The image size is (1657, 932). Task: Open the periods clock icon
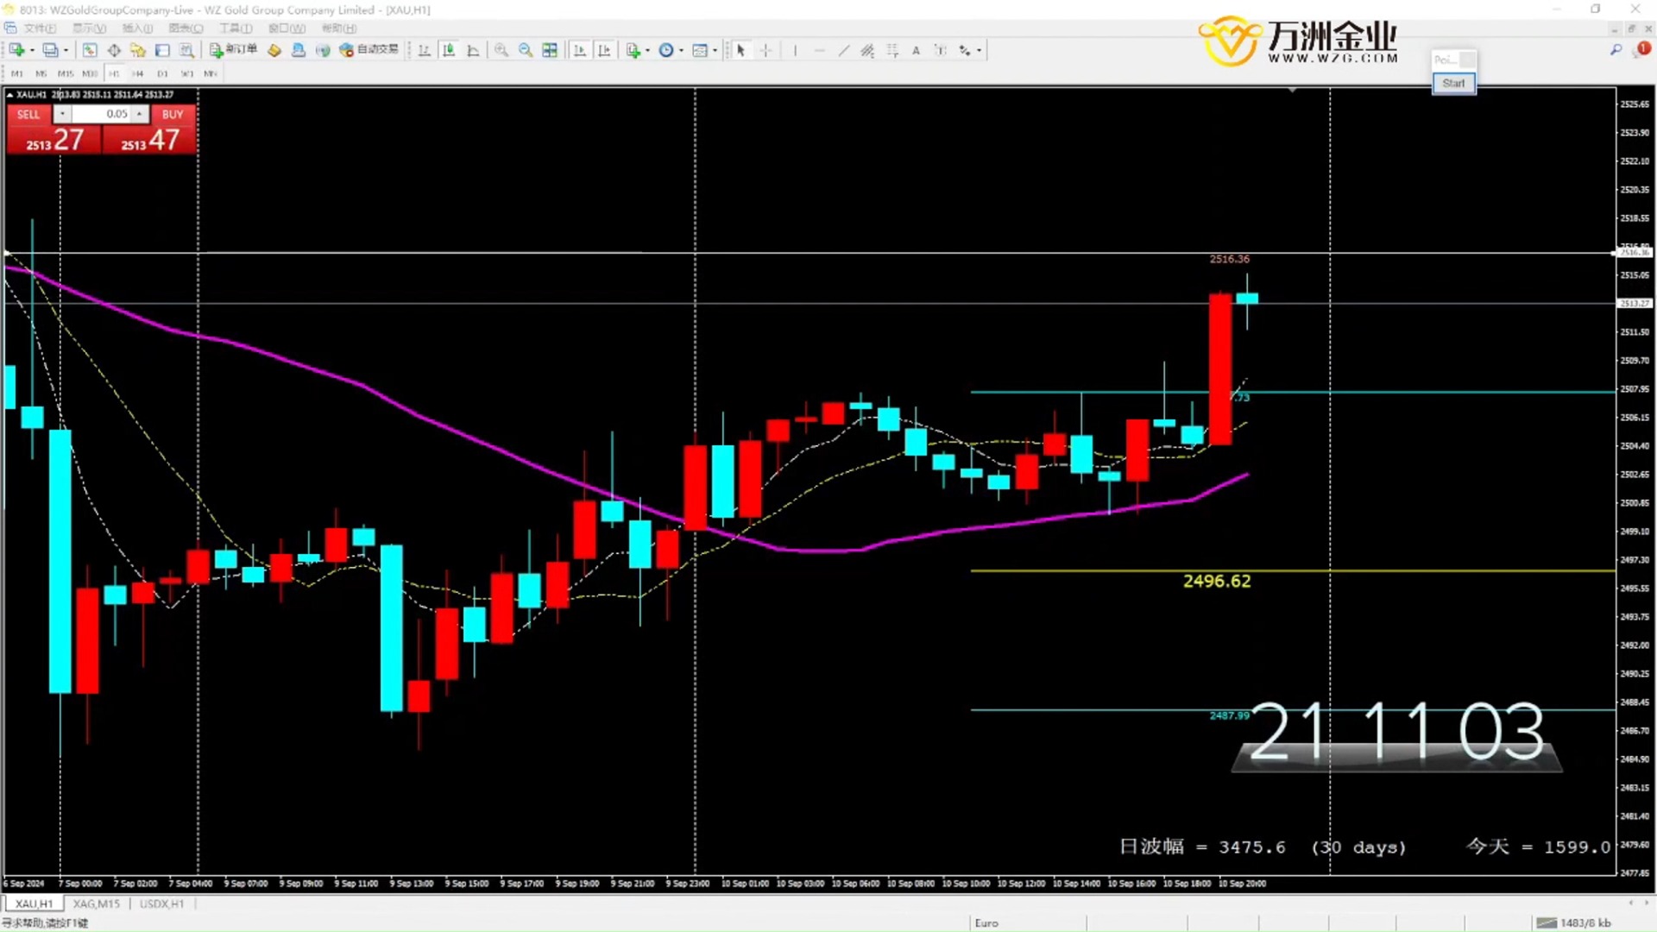(666, 50)
